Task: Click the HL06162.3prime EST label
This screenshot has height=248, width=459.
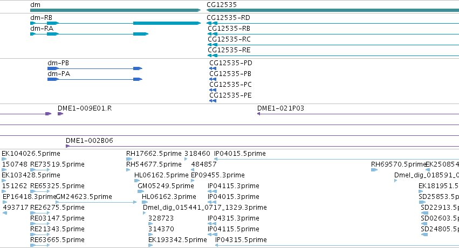Action: click(x=169, y=197)
